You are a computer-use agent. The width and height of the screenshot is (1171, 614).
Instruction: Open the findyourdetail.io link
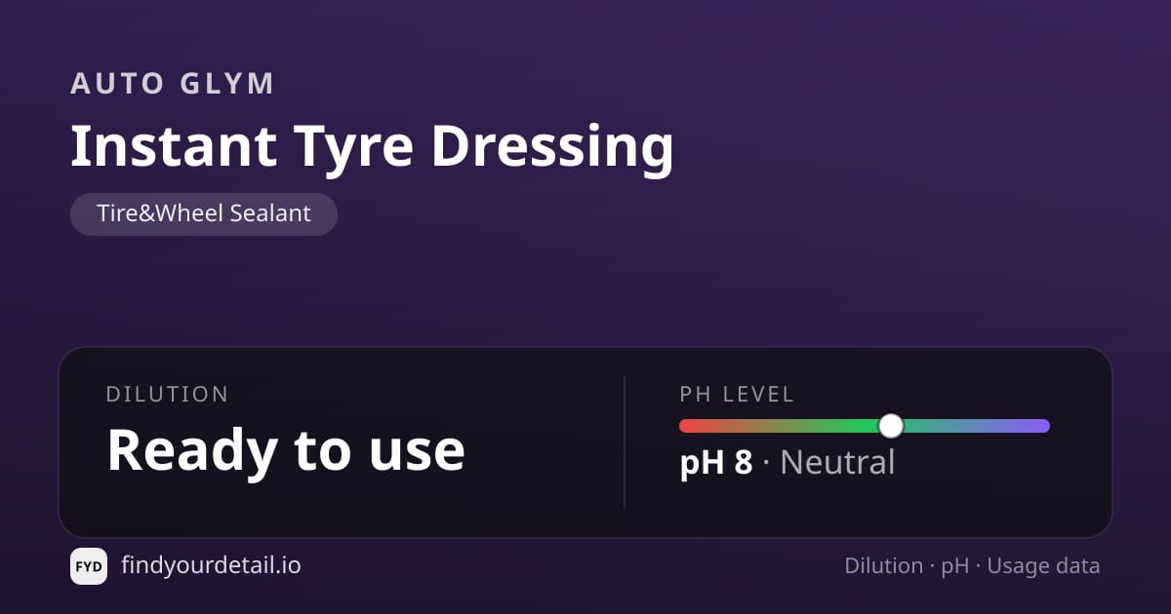pyautogui.click(x=211, y=565)
